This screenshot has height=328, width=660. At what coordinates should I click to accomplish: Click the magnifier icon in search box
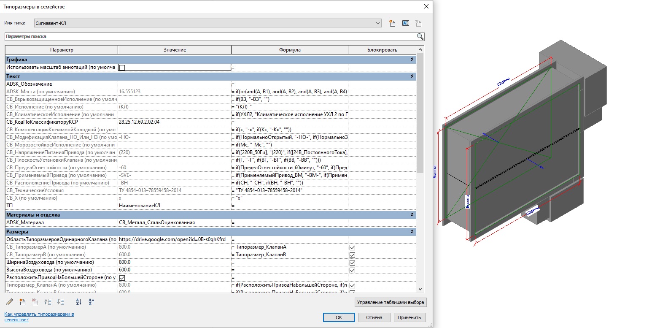point(420,37)
